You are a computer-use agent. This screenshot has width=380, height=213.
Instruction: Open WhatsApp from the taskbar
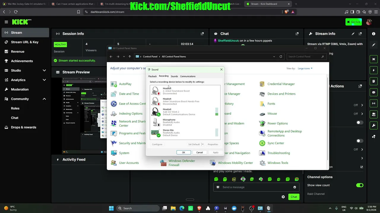pos(190,208)
